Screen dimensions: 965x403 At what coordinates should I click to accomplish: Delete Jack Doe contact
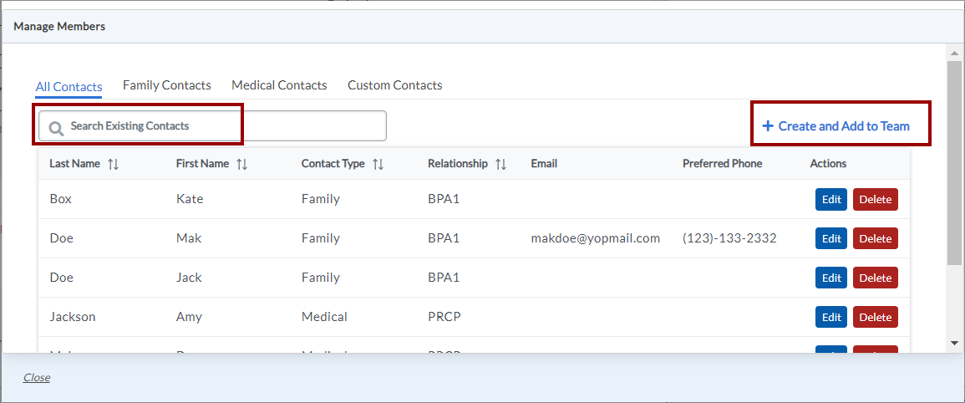875,278
